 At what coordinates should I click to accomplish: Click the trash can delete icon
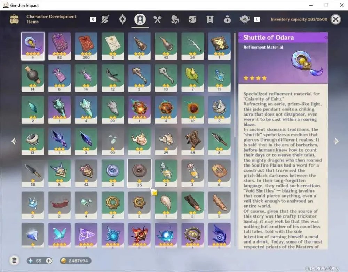[x=14, y=261]
